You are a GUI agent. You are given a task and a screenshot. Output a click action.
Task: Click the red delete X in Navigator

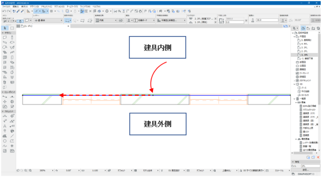point(318,157)
